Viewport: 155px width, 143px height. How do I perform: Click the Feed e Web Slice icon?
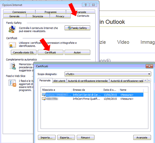pyautogui.click(x=12, y=83)
